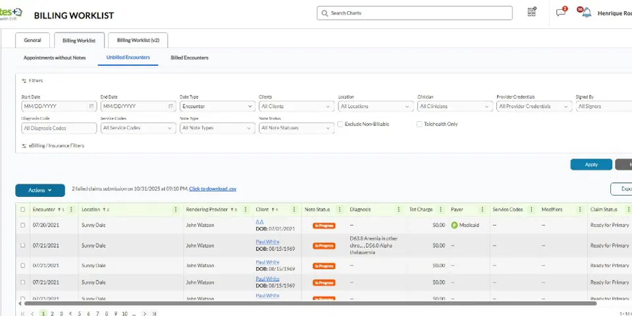Screen dimensions: 632x316
Task: Go to page 5 of results
Action: tap(80, 313)
